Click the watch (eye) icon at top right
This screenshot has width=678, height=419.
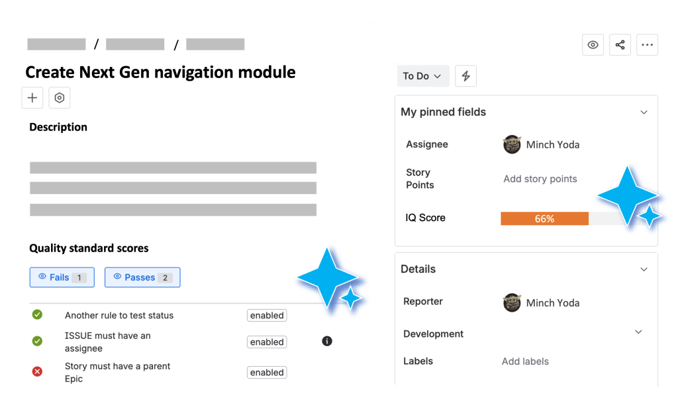coord(593,45)
